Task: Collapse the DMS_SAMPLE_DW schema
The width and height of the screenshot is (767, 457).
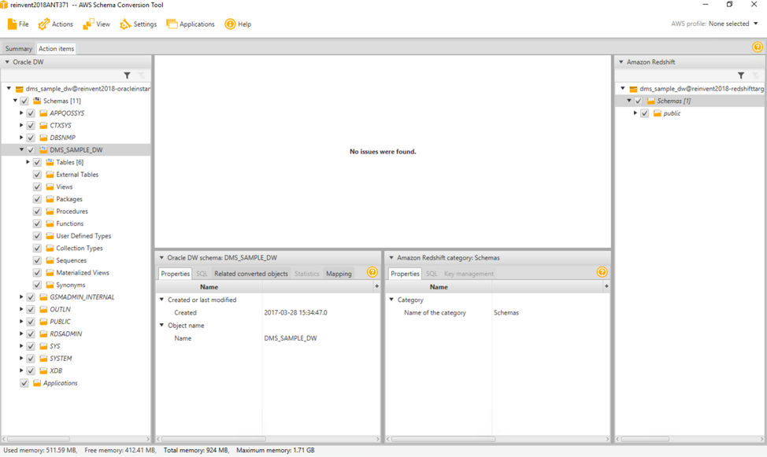Action: pyautogui.click(x=21, y=149)
